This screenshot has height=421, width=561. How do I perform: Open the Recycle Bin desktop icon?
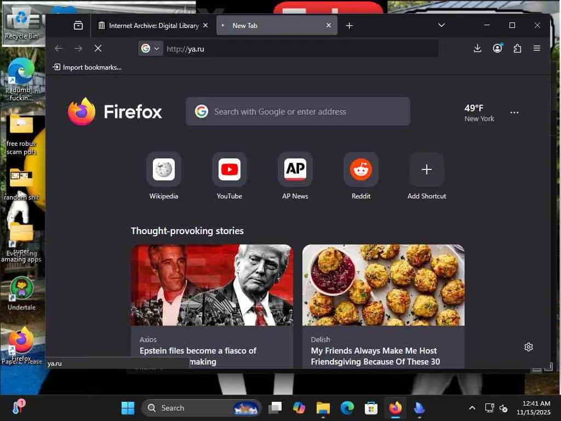21,24
